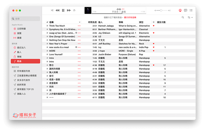Sort by 專輯 column header
Image resolution: width=205 pixels, height=132 pixels.
coord(121,22)
